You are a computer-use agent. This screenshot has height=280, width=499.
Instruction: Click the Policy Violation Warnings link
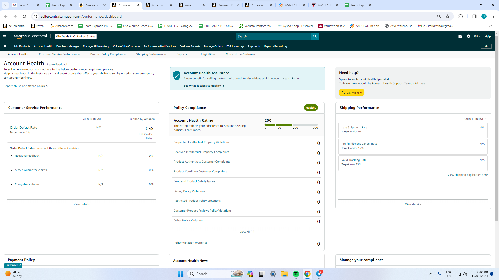(x=191, y=243)
